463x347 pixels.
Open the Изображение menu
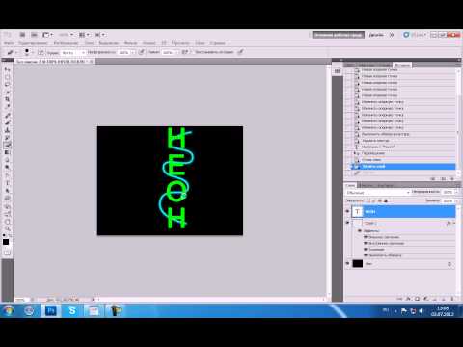coord(66,43)
